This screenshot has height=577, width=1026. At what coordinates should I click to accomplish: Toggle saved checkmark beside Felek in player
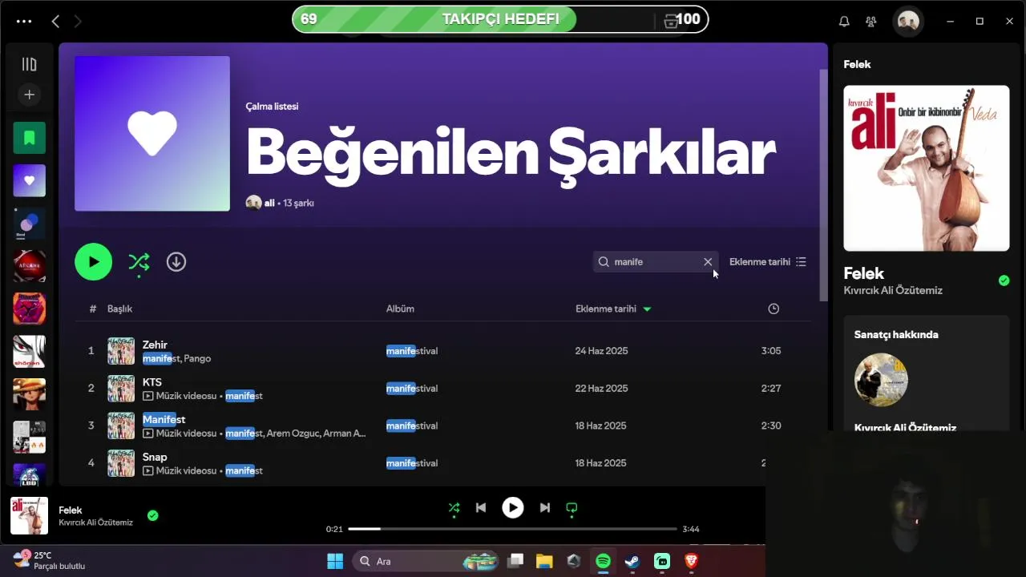153,515
